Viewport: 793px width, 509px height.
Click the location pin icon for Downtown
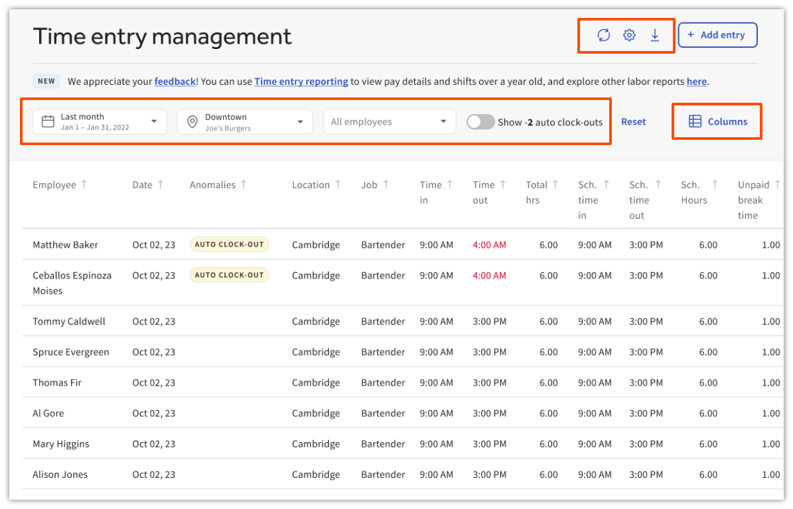(x=192, y=121)
